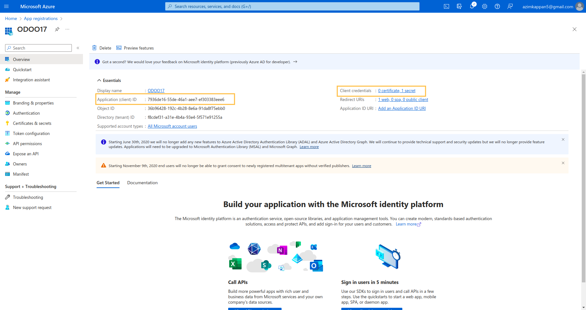Click the '0 certificate, 1 secret' link
Viewport: 586px width, 310px height.
click(397, 91)
